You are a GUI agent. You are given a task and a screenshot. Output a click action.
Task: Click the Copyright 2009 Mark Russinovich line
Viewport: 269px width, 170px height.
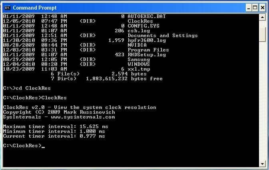[59, 112]
